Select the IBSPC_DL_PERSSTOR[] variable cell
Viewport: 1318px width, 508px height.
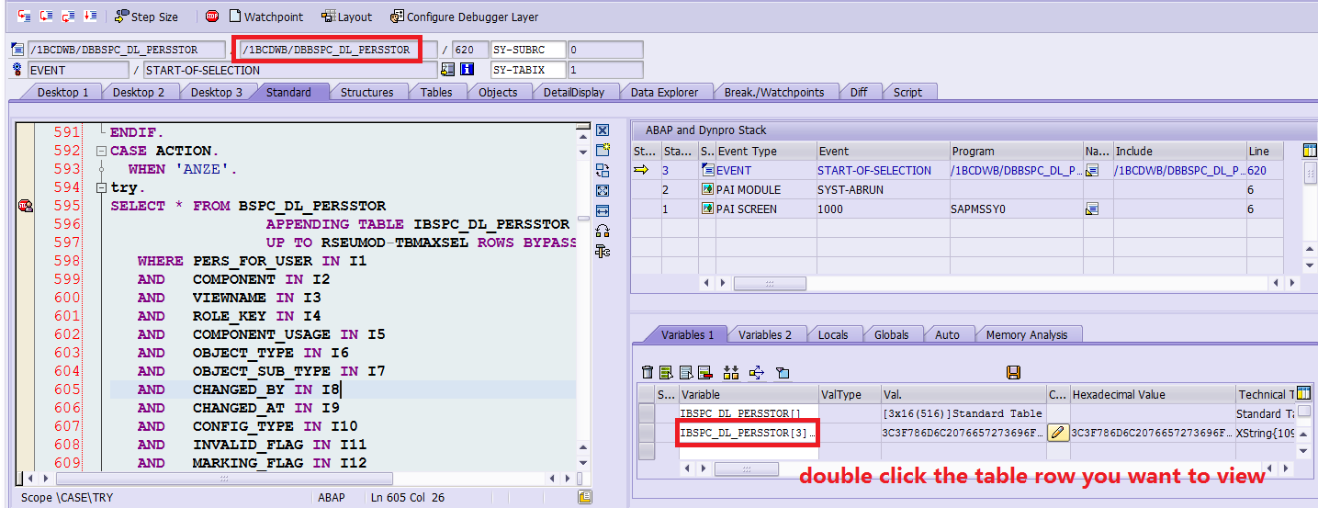tap(749, 413)
